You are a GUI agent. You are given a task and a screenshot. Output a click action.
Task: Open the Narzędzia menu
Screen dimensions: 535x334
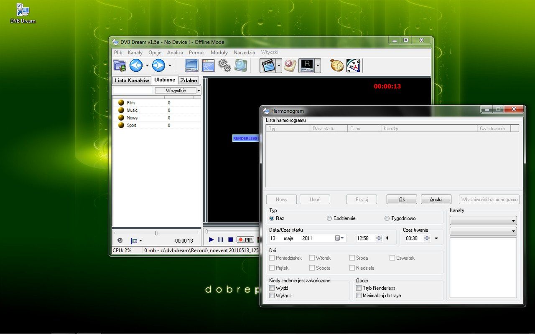[244, 53]
